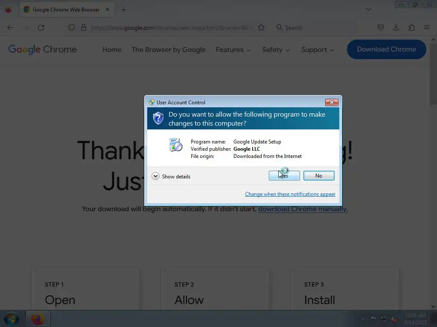Click the site security padlock icon

83,27
